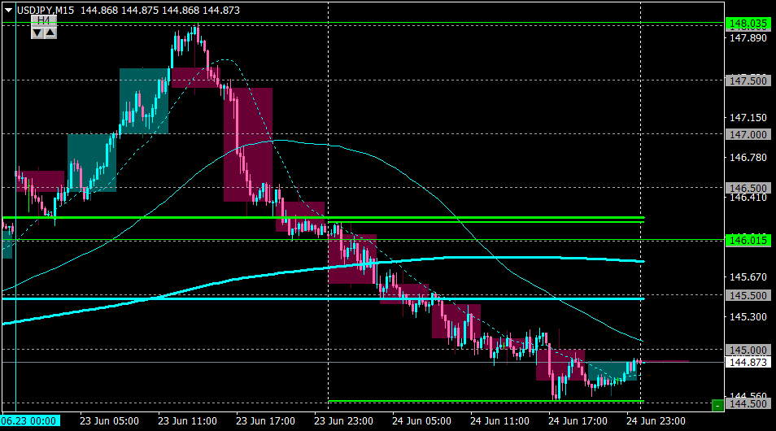Select the 145.500 price level label
Viewport: 776px width, 431px height.
click(748, 295)
